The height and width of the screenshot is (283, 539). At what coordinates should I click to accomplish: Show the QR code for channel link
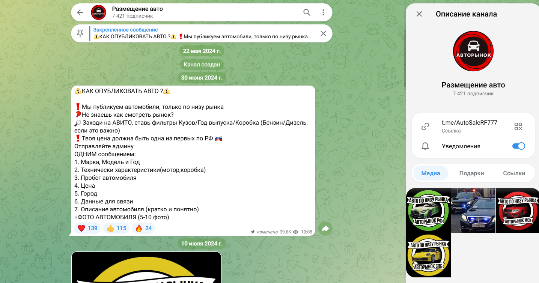[518, 126]
